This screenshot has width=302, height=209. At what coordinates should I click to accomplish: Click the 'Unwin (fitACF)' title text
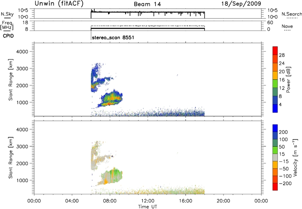tap(59, 4)
